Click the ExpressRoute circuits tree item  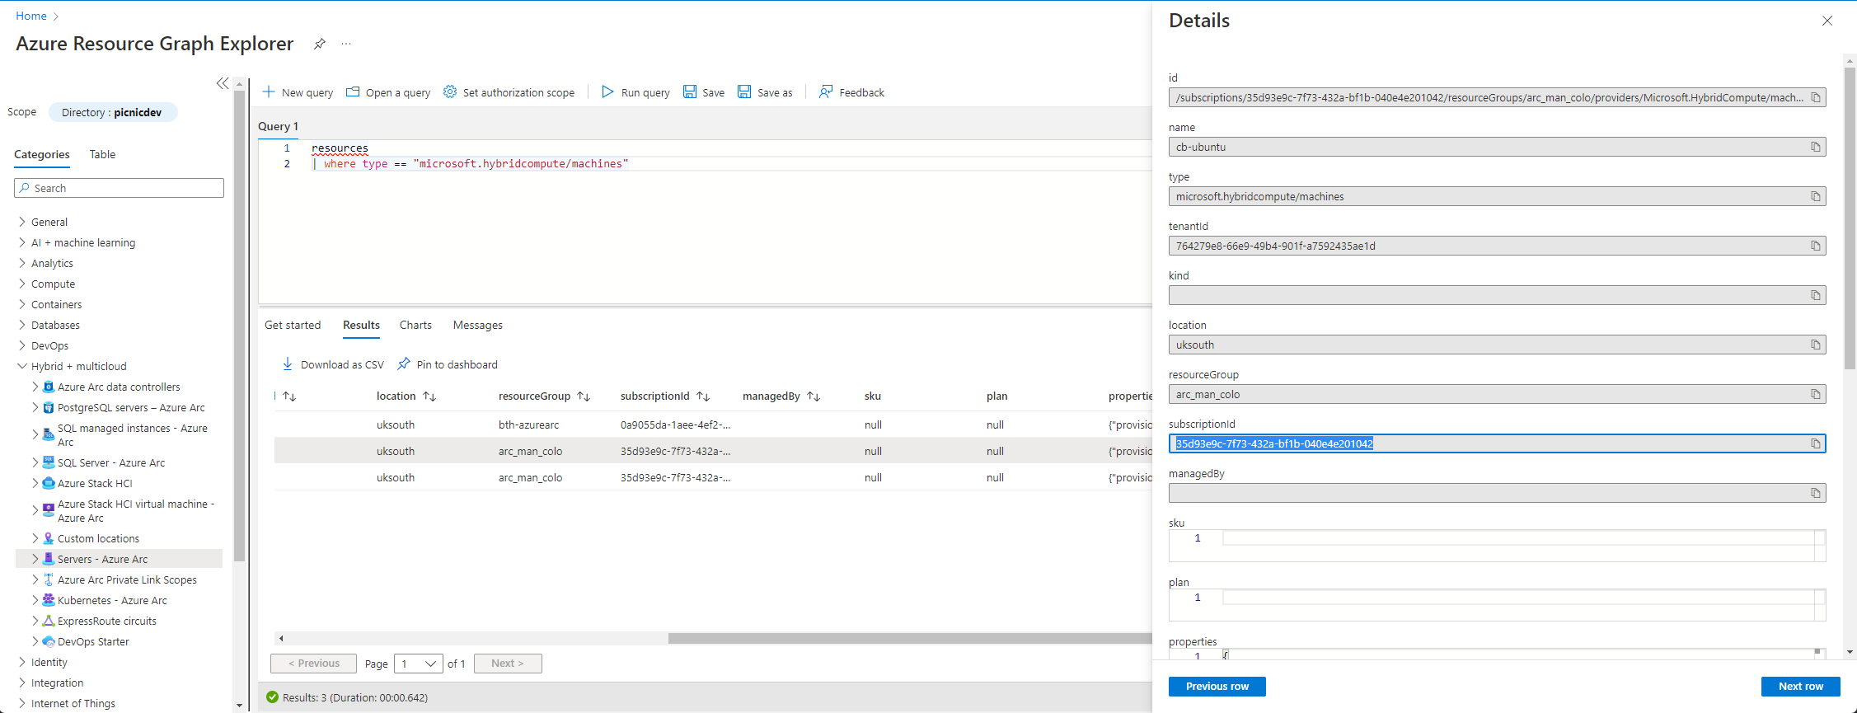tap(107, 621)
